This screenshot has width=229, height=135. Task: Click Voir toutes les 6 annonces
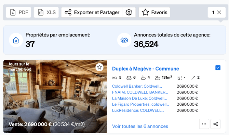(x=140, y=126)
